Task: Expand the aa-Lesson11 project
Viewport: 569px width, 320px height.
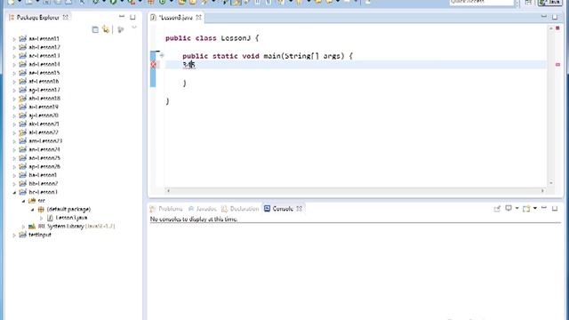Action: 14,39
